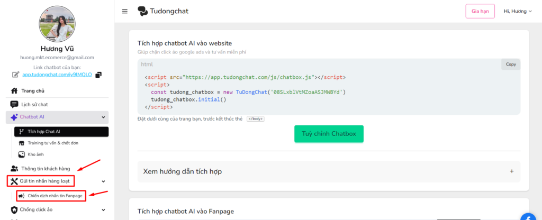This screenshot has height=220, width=542.
Task: Open the Hi, Hương account dropdown
Action: pyautogui.click(x=518, y=12)
